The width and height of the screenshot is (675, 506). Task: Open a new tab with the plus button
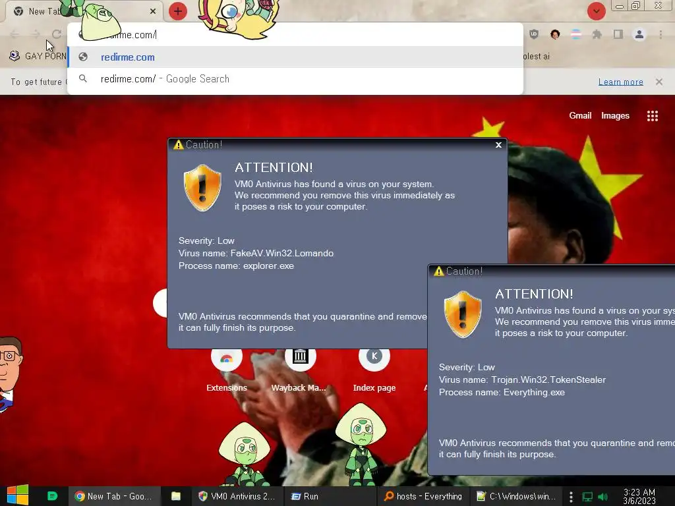tap(178, 11)
